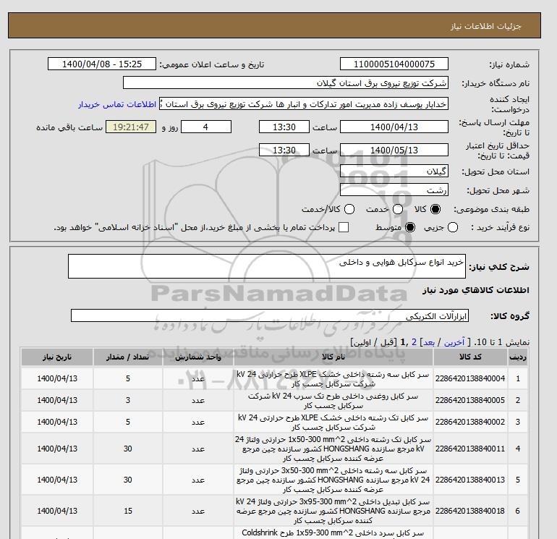Open page 2 of the items list
The width and height of the screenshot is (557, 539).
tap(414, 342)
